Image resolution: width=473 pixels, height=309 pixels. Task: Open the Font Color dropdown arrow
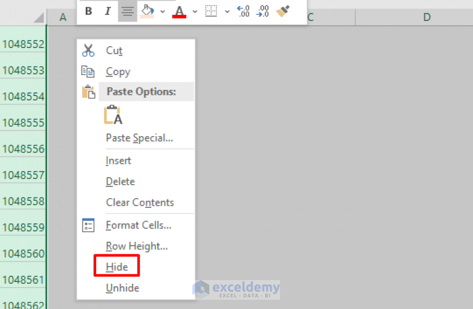(x=195, y=12)
